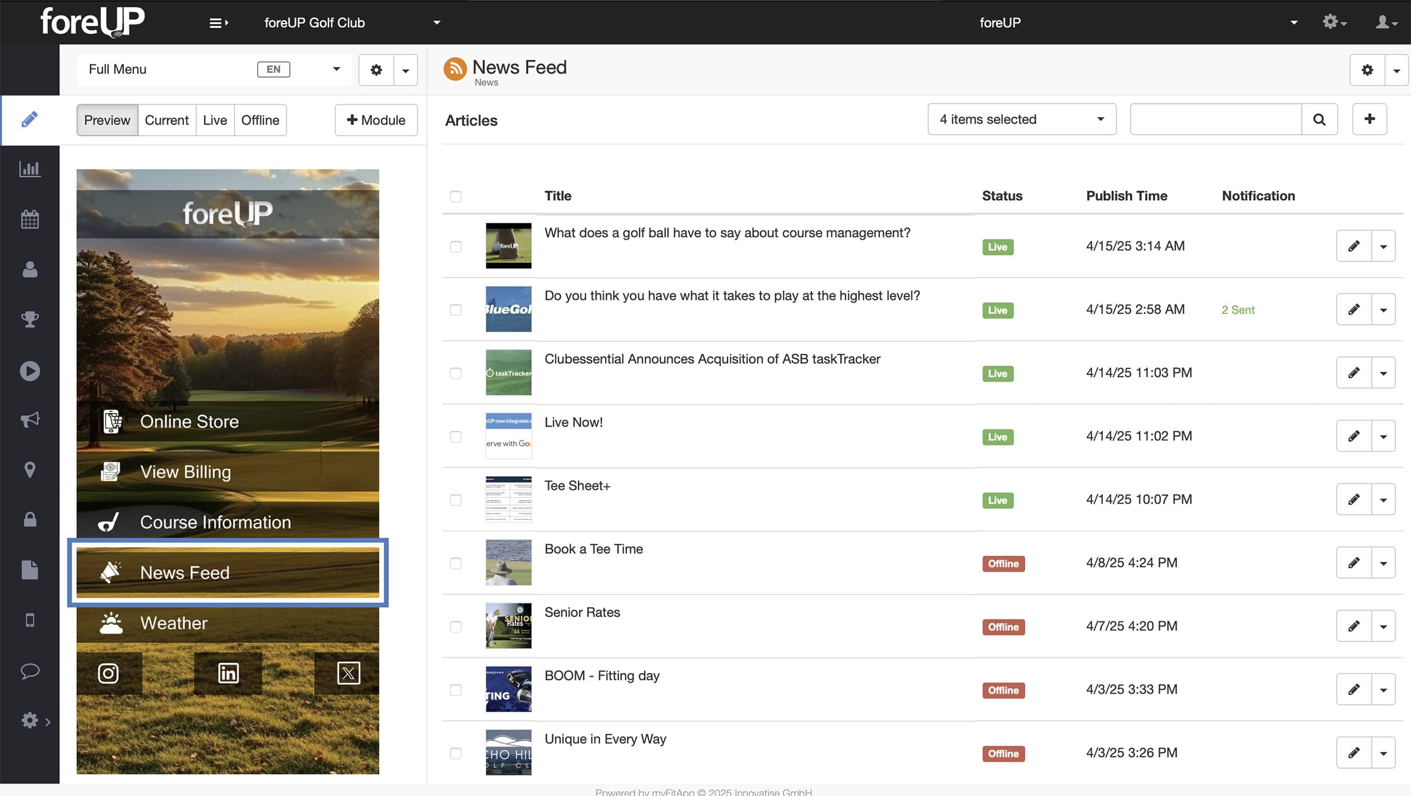Screen dimensions: 1411x796
Task: Switch to the Current tab
Action: pyautogui.click(x=166, y=120)
